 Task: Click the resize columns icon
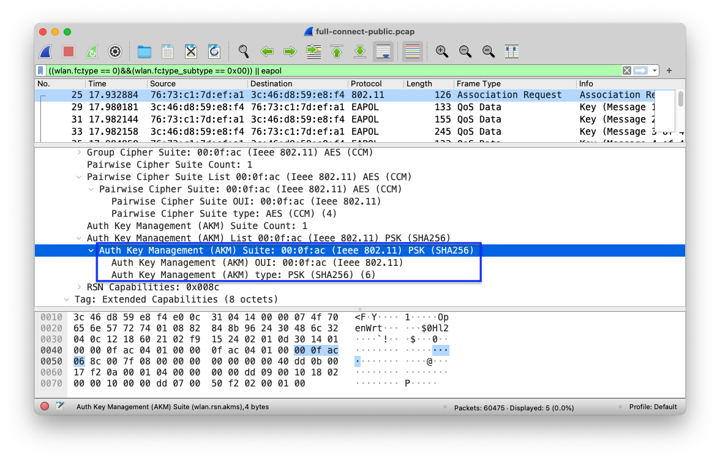pos(512,52)
